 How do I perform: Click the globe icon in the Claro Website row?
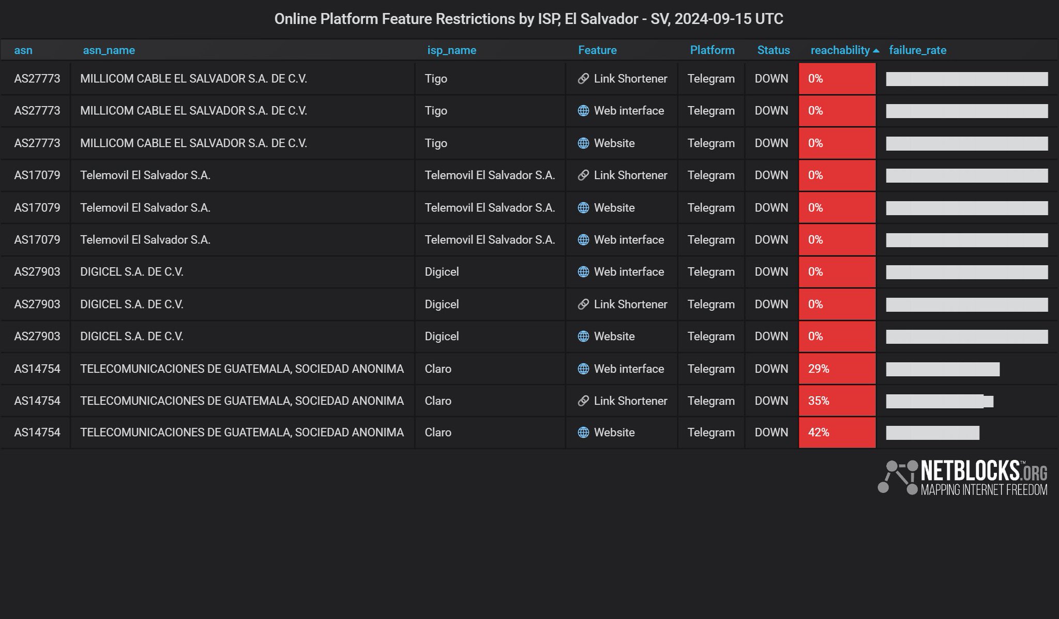583,432
